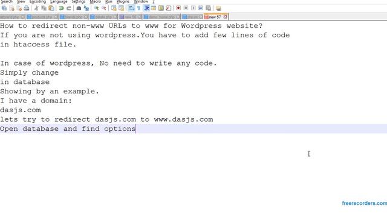Image resolution: width=387 pixels, height=217 pixels.
Task: Toggle Show All Characters pilcrow icon
Action: (138, 8)
